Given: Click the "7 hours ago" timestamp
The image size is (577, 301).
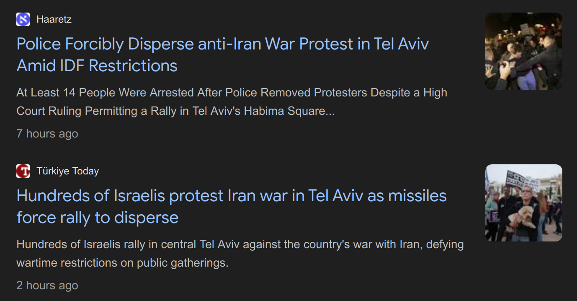Looking at the screenshot, I should coord(47,134).
